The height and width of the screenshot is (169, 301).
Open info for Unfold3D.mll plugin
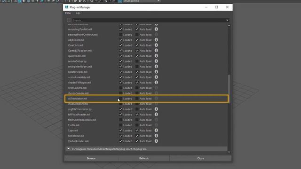156,136
